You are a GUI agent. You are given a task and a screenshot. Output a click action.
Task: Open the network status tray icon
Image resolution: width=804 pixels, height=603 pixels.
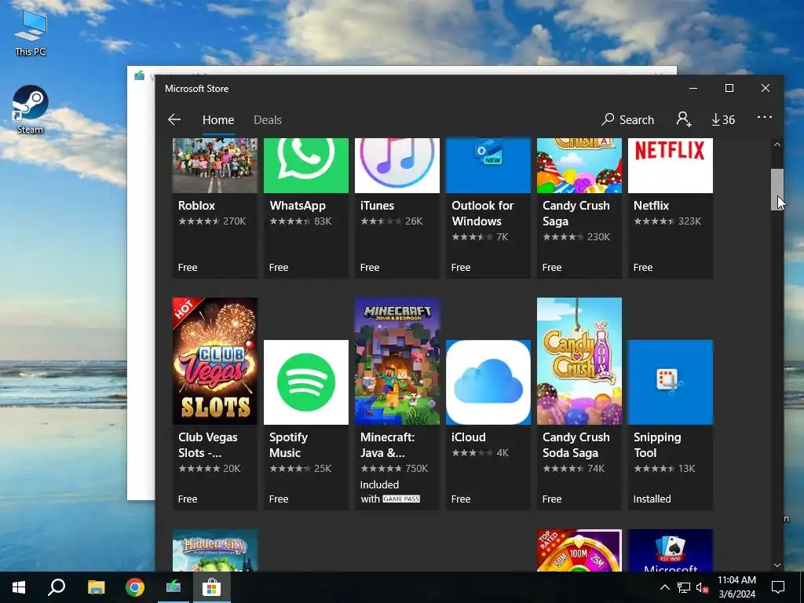[684, 587]
